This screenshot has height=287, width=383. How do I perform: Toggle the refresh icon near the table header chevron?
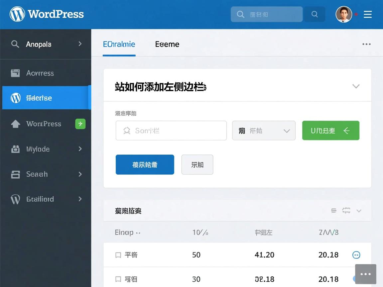coord(346,210)
